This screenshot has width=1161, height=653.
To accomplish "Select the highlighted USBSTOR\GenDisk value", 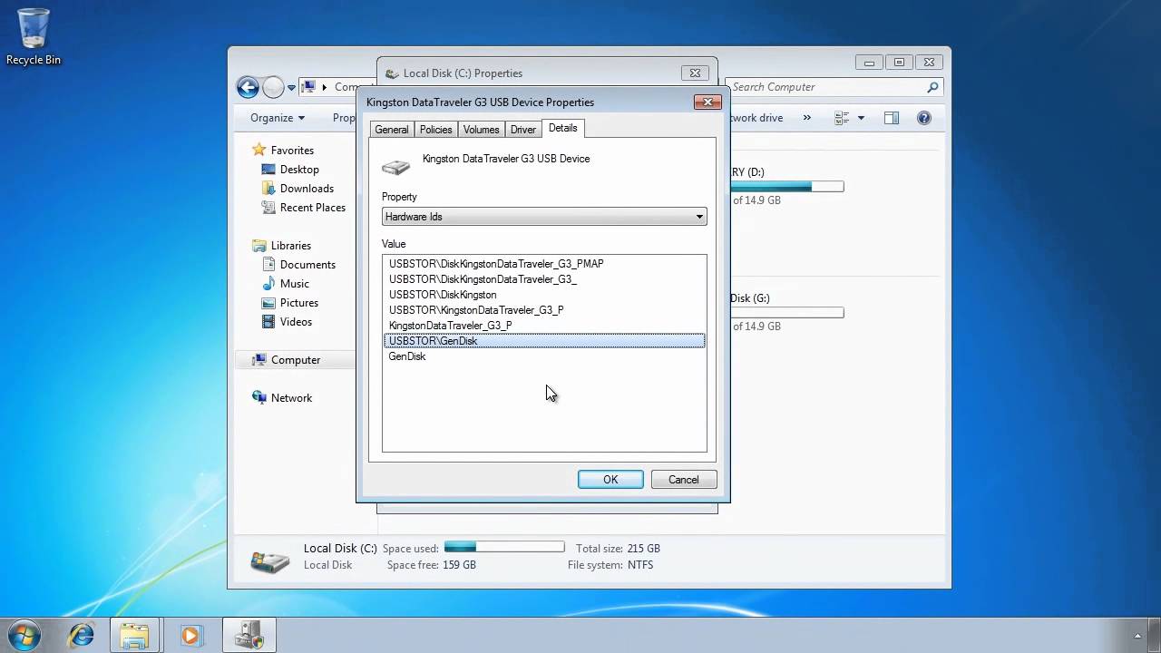I will coord(544,341).
